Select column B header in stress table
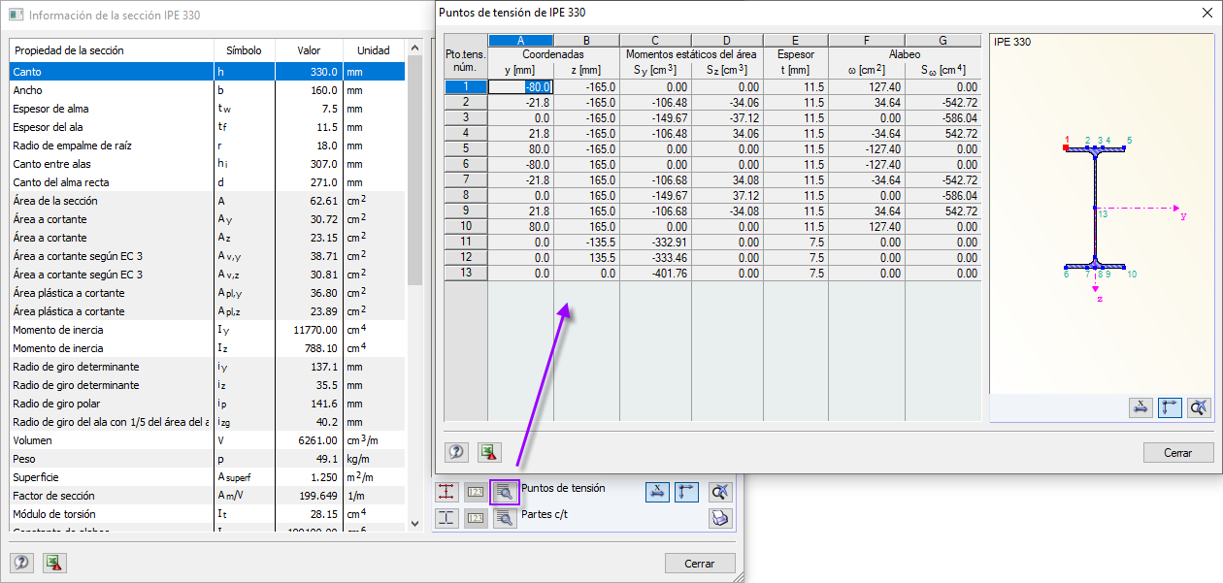 tap(586, 41)
